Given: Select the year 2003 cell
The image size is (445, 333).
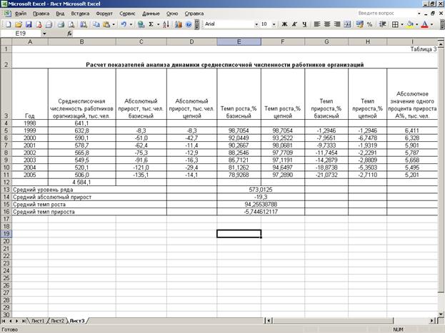Looking at the screenshot, I should (x=30, y=160).
